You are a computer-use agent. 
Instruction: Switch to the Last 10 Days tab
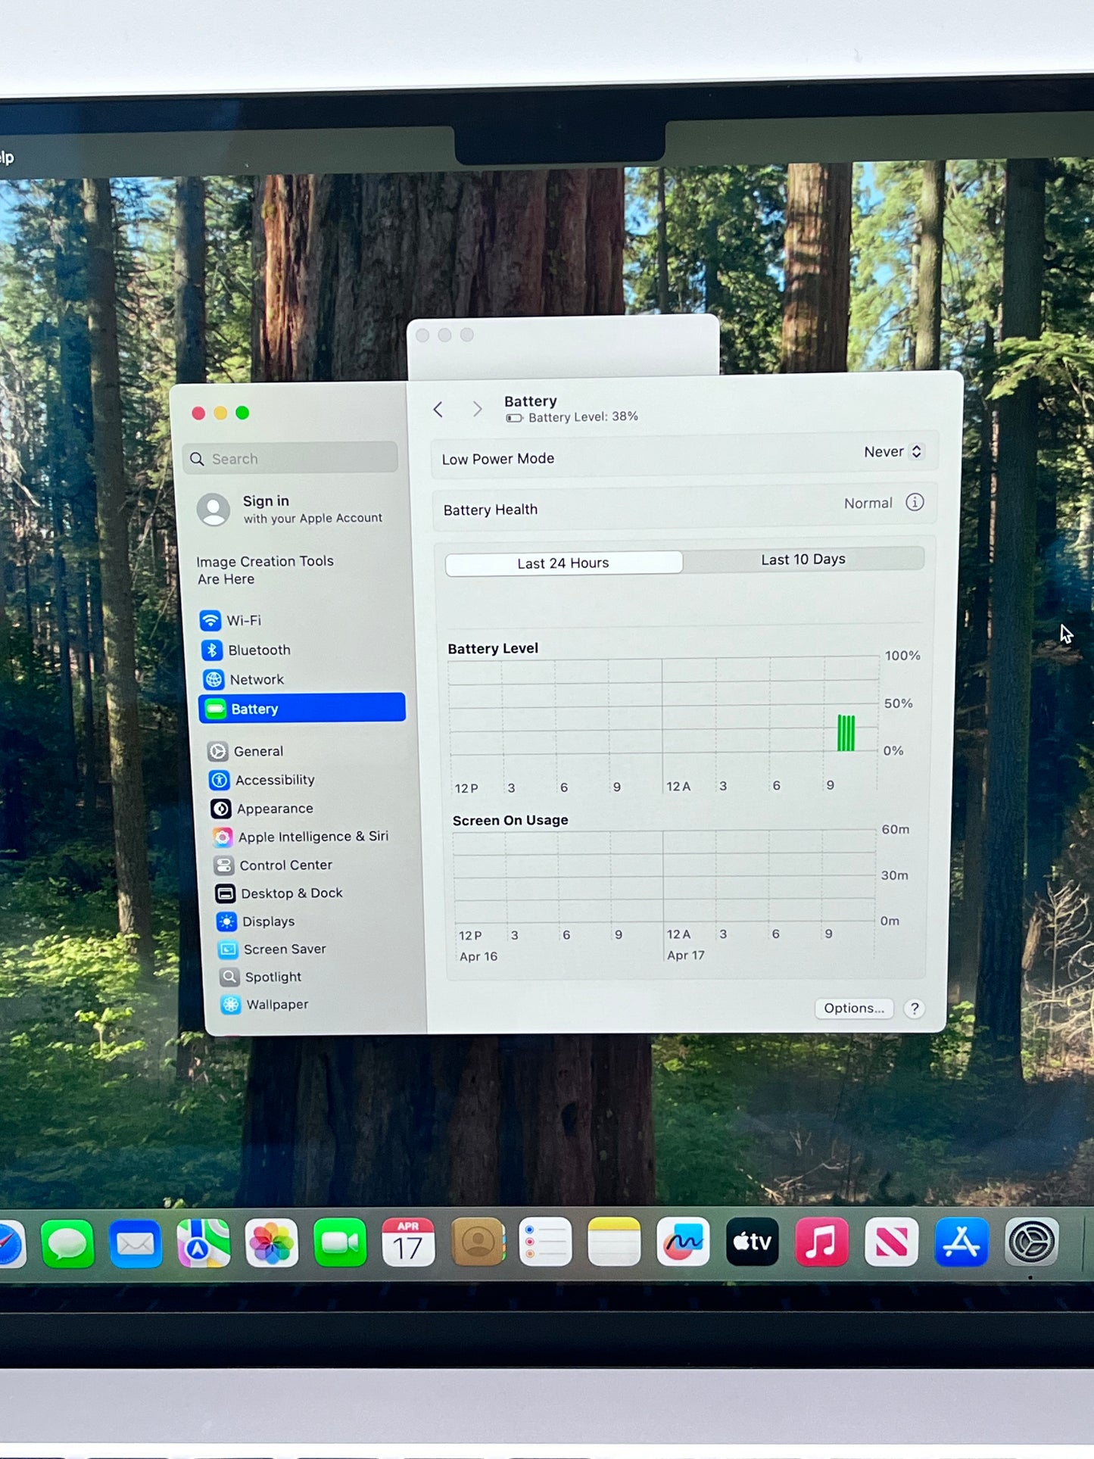point(803,559)
